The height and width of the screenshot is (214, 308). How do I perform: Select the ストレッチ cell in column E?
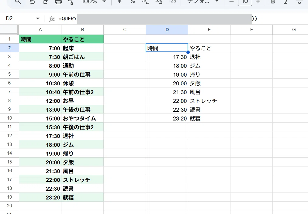point(209,101)
